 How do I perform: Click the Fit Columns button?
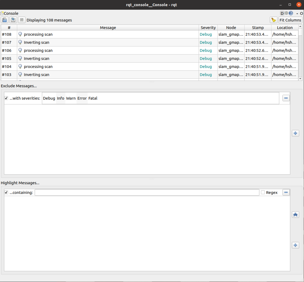290,20
